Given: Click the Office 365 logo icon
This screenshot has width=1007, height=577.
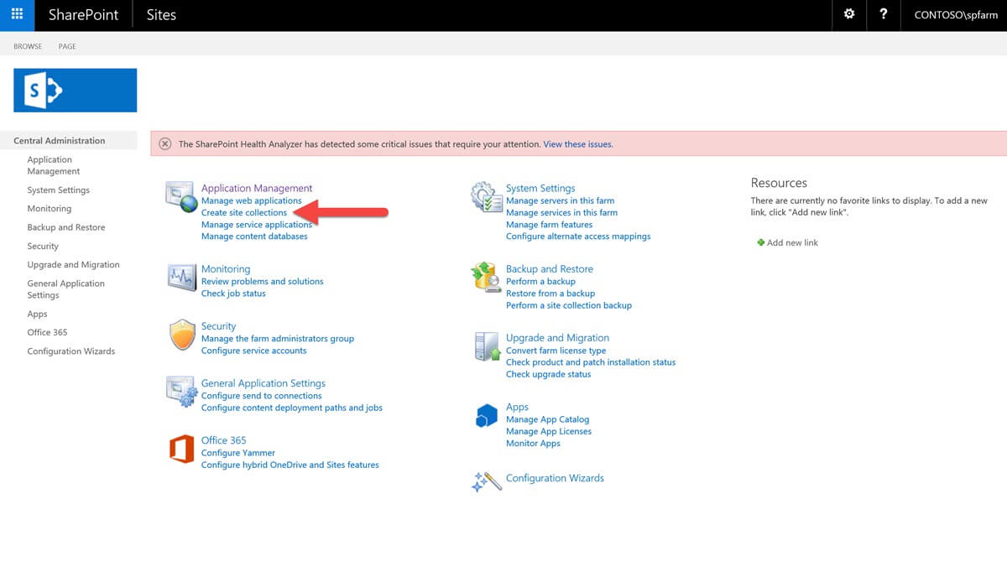Looking at the screenshot, I should (x=182, y=449).
